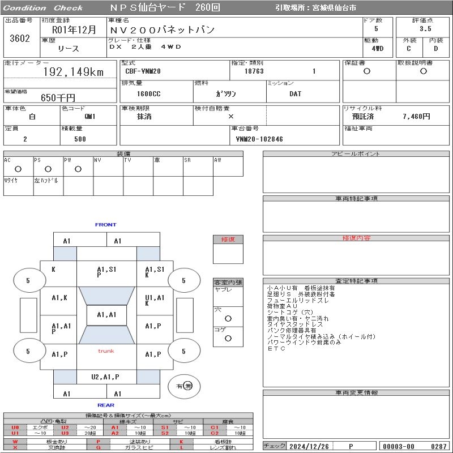Click the REAR label below the diagram
This screenshot has width=453, height=453.
106,405
